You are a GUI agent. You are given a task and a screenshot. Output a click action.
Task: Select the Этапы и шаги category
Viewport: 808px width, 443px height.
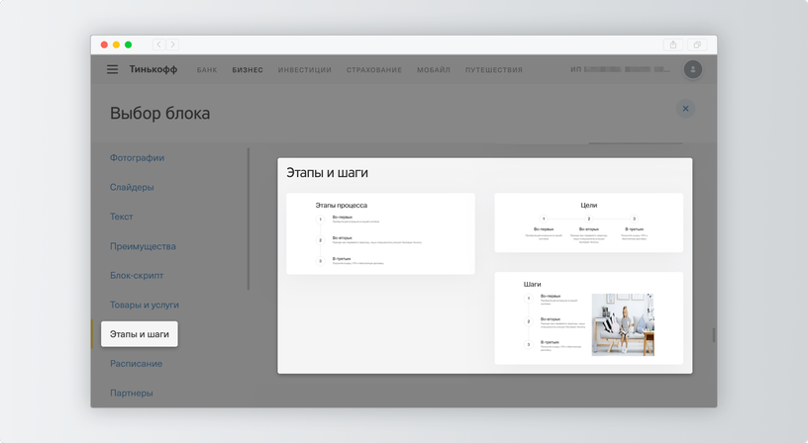coord(140,334)
